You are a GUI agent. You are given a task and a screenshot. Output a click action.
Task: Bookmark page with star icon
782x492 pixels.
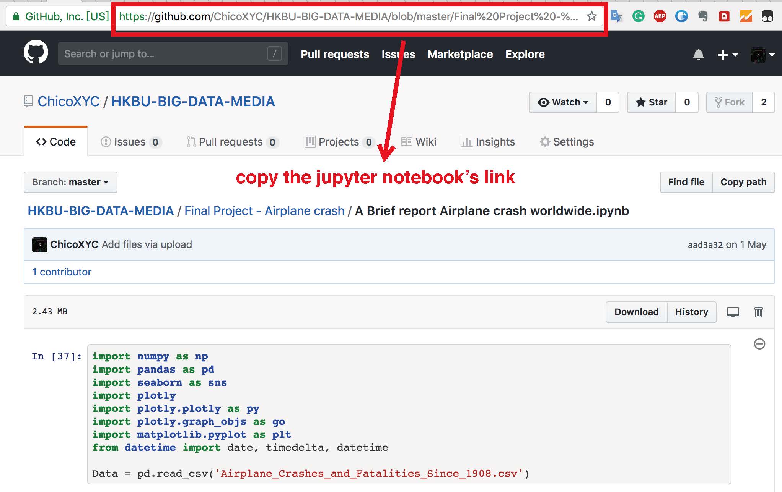pos(591,16)
